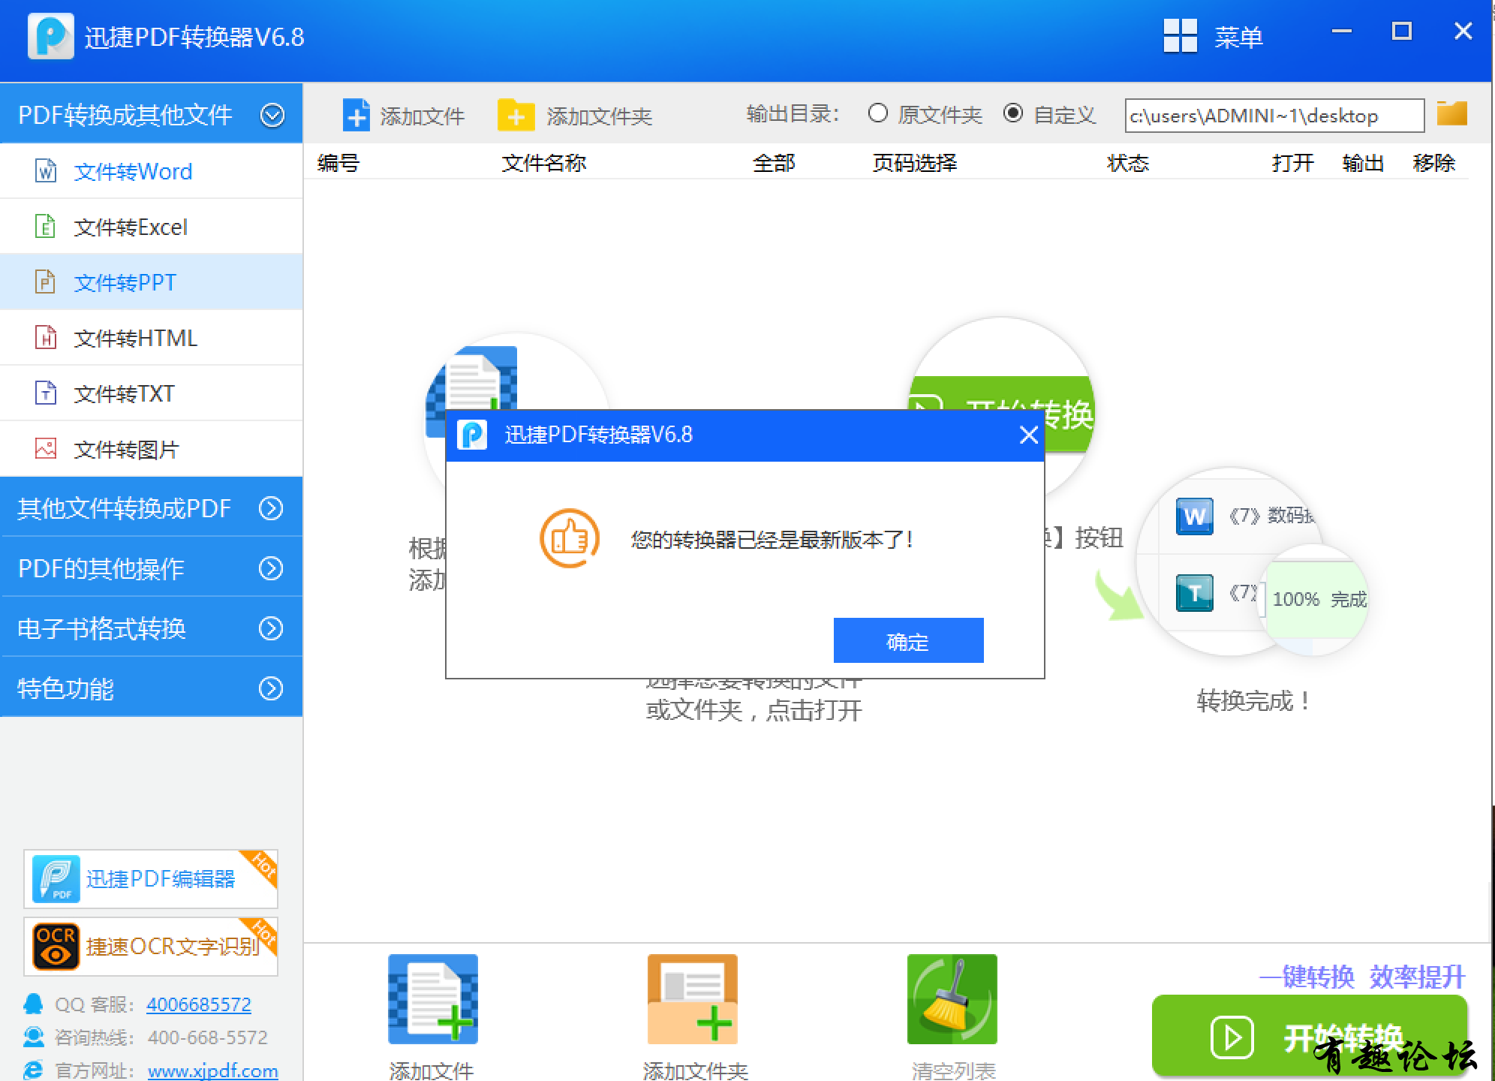The width and height of the screenshot is (1495, 1081).
Task: Click the add file plus icon in toolbar
Action: 356,116
